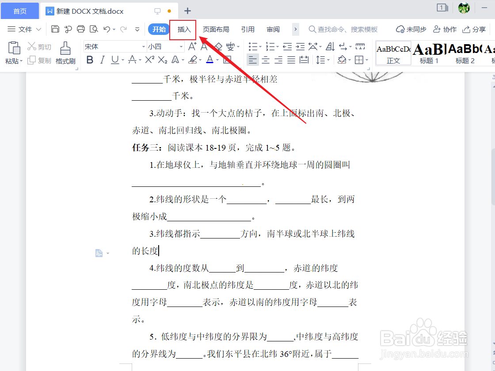495x371 pixels.
Task: Select the Format Painter (格式刷) tool
Action: (65, 53)
